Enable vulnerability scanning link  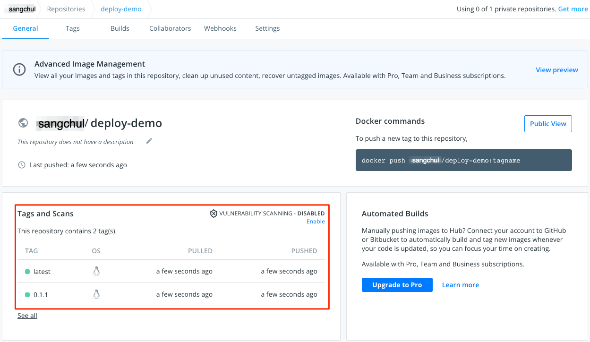[x=316, y=222]
